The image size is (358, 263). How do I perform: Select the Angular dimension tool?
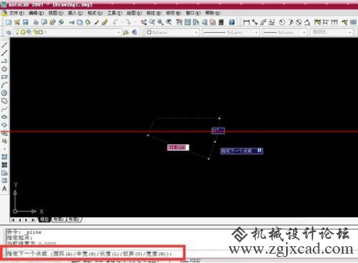[x=307, y=22]
